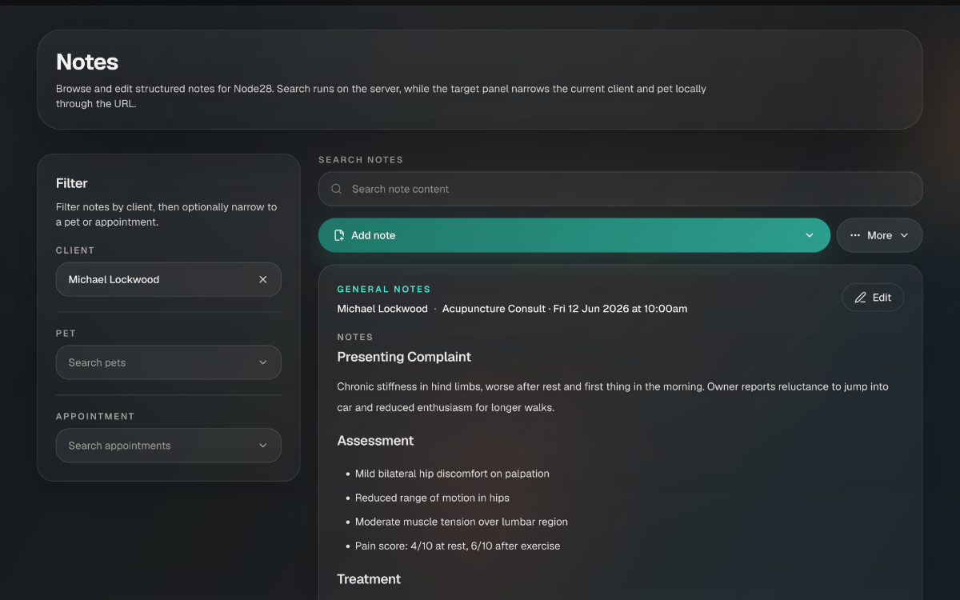Screen dimensions: 960x600
Task: Click the Filter panel heading
Action: [72, 183]
